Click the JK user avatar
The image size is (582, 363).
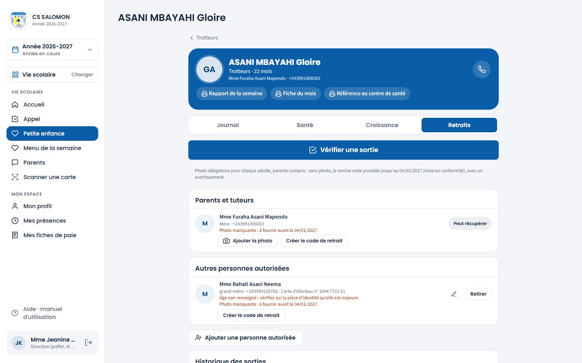[x=19, y=343]
